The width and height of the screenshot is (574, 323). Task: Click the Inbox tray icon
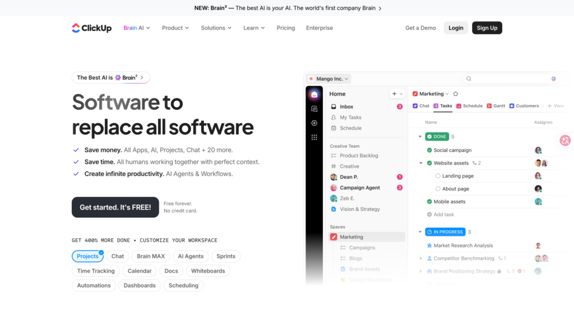point(334,107)
